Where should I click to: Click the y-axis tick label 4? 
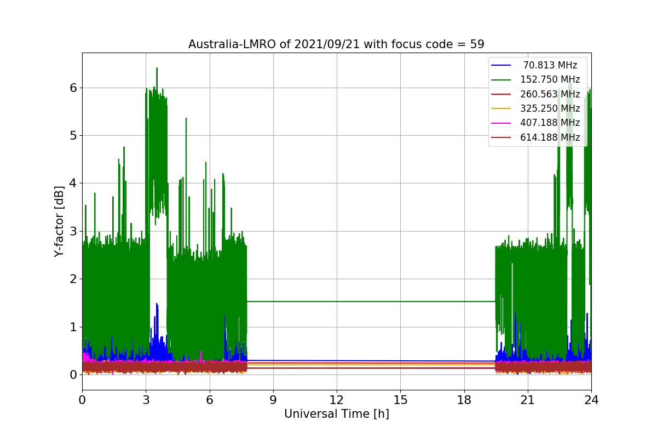point(73,183)
